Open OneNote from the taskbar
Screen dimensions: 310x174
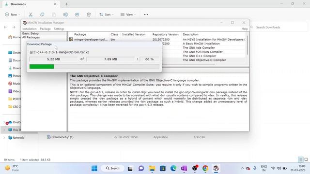point(184,168)
